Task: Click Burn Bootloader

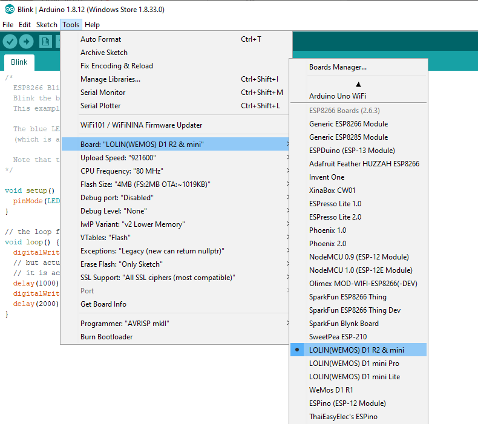Action: (106, 337)
